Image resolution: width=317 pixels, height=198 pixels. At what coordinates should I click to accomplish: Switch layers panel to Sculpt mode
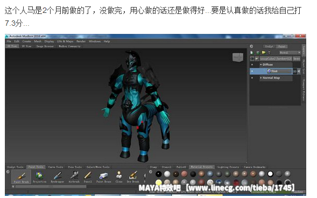point(269,46)
